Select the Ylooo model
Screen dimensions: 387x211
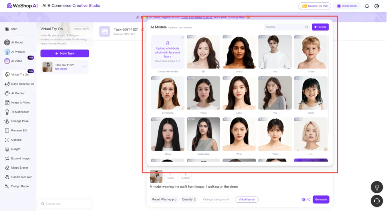pyautogui.click(x=167, y=134)
